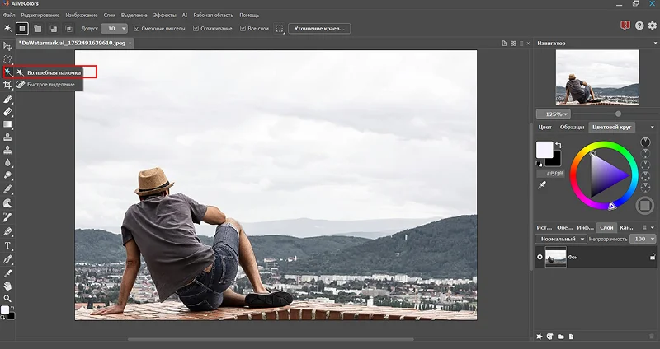This screenshot has height=349, width=660.
Task: Select the wave Smudge tool
Action: pos(7,203)
